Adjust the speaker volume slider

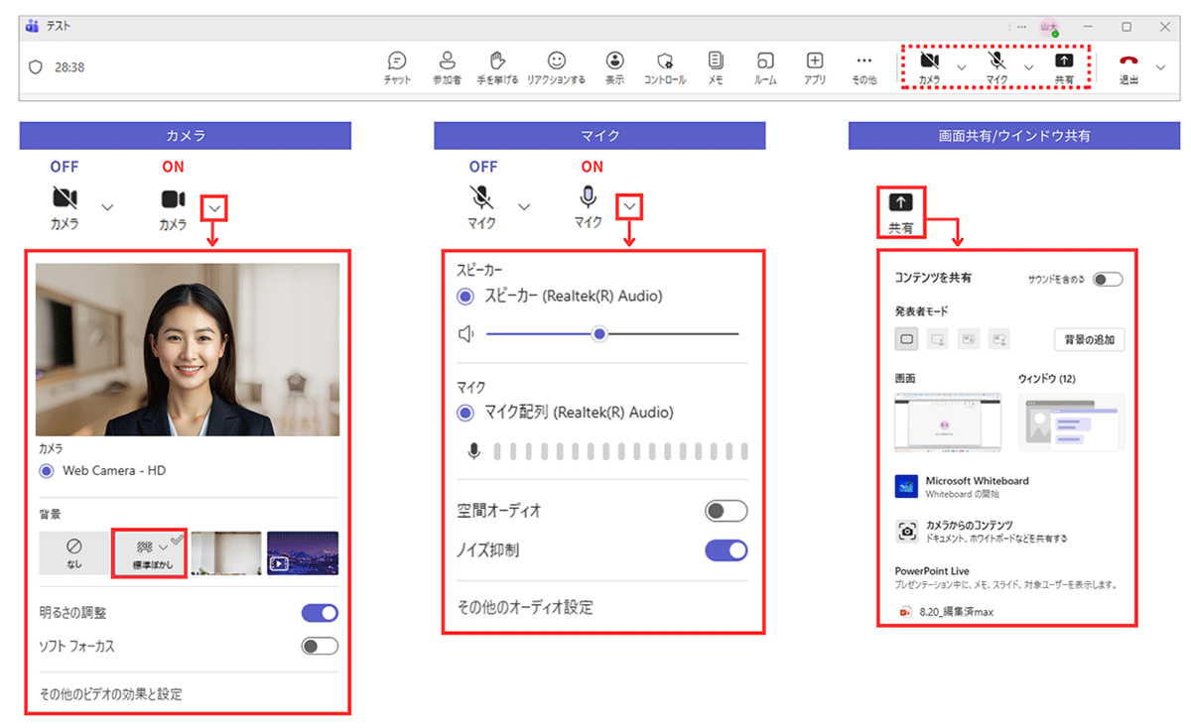coord(598,335)
